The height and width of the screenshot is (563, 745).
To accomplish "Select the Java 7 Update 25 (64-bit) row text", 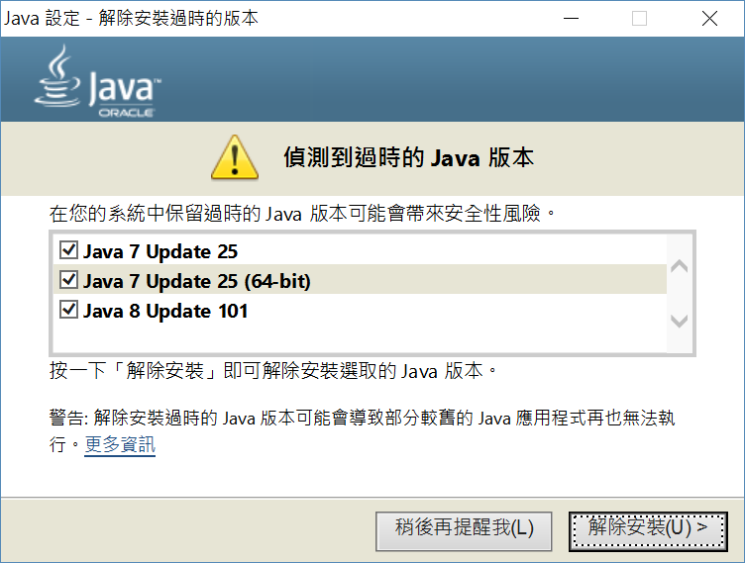I will (197, 281).
